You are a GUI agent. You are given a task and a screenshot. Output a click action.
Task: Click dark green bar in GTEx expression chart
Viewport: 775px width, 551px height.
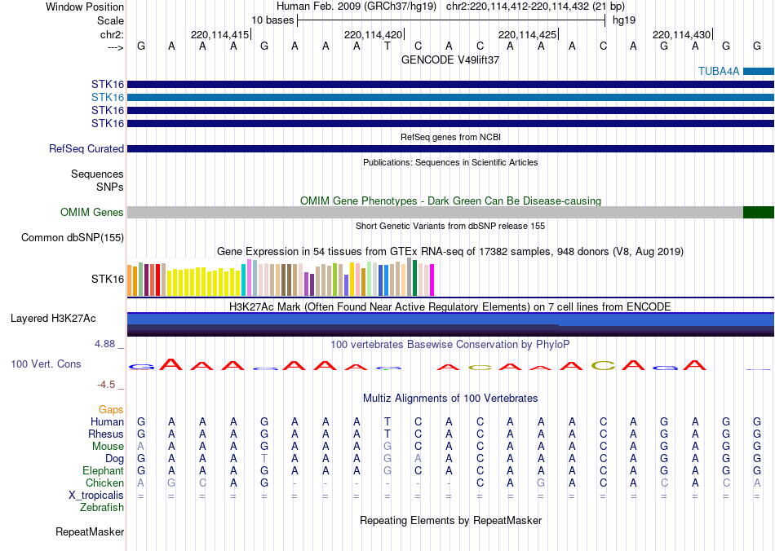click(414, 278)
